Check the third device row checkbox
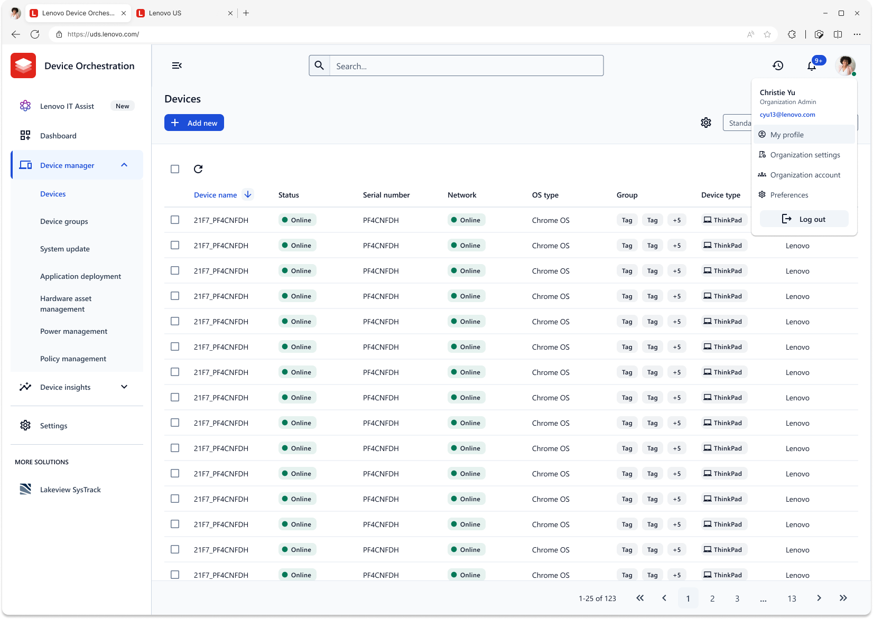 coord(175,270)
